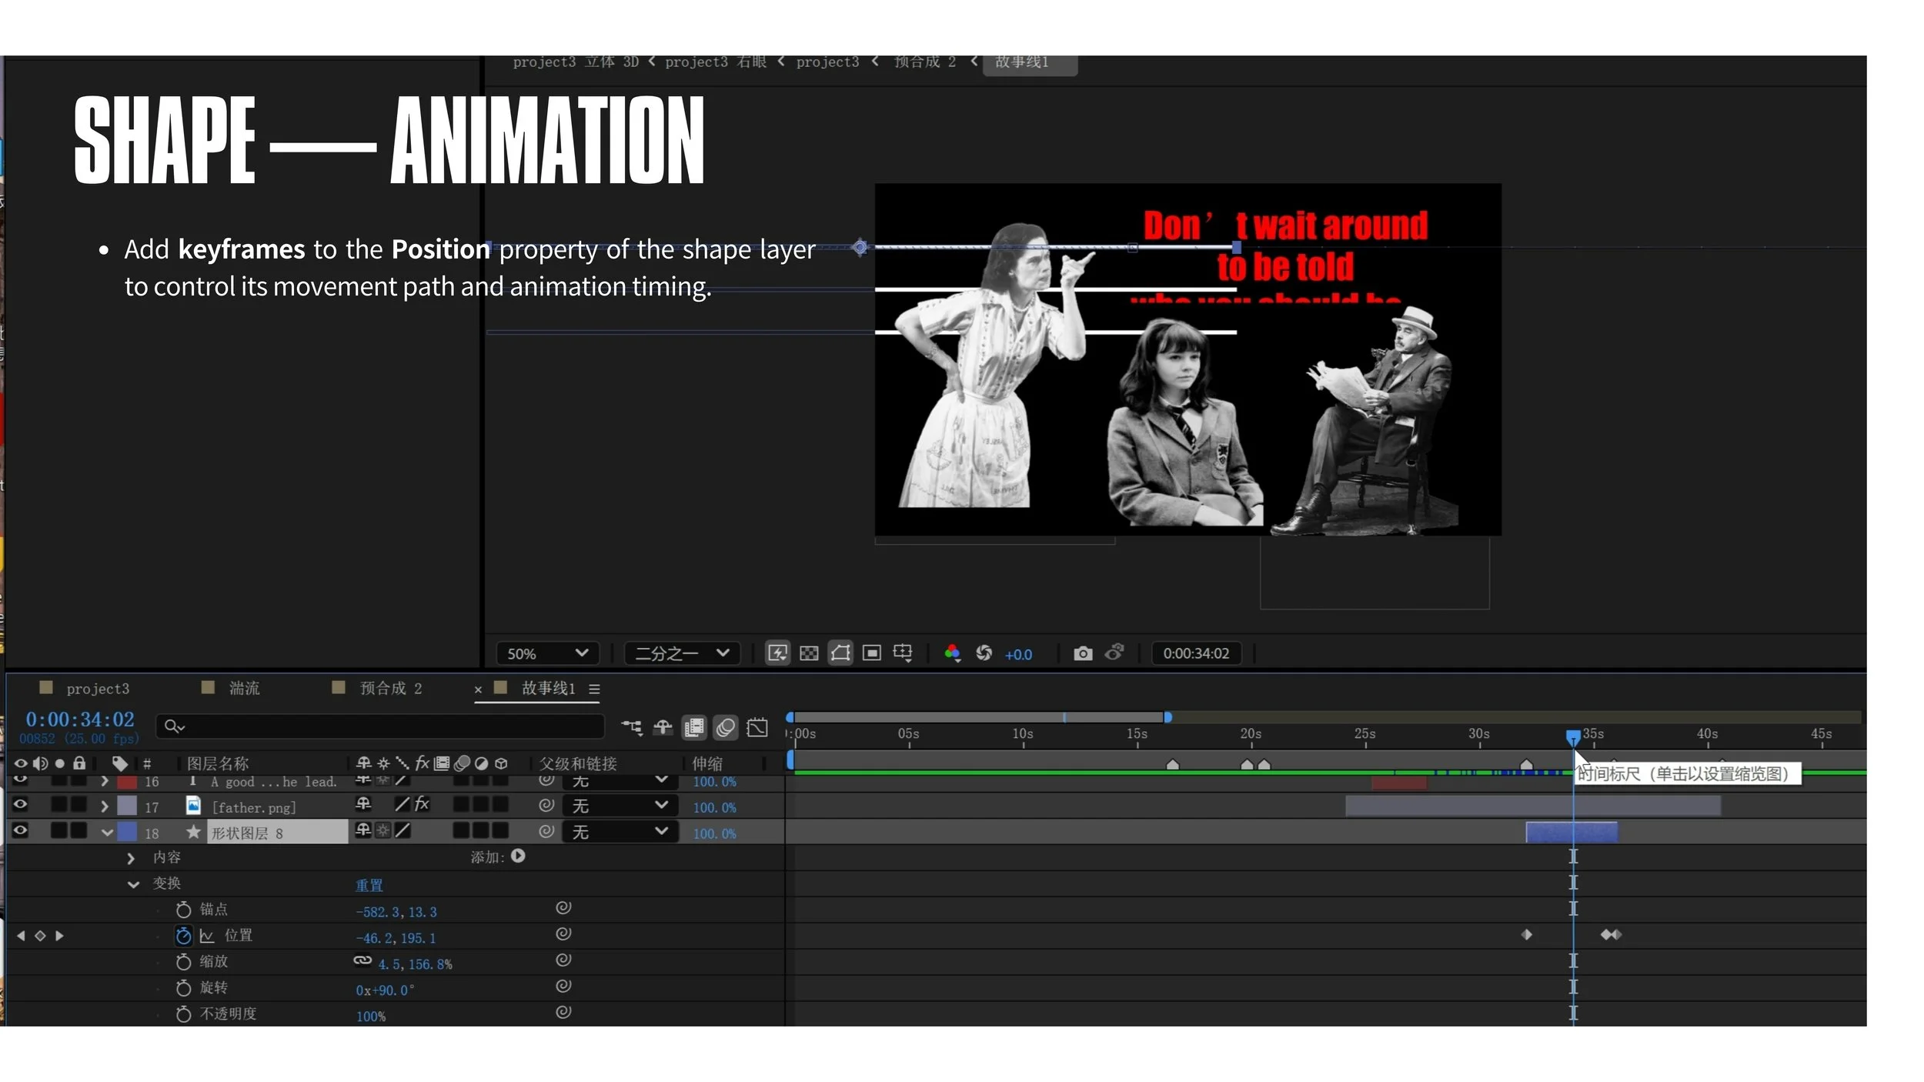
Task: Click the show channel RGB icon
Action: pyautogui.click(x=952, y=653)
